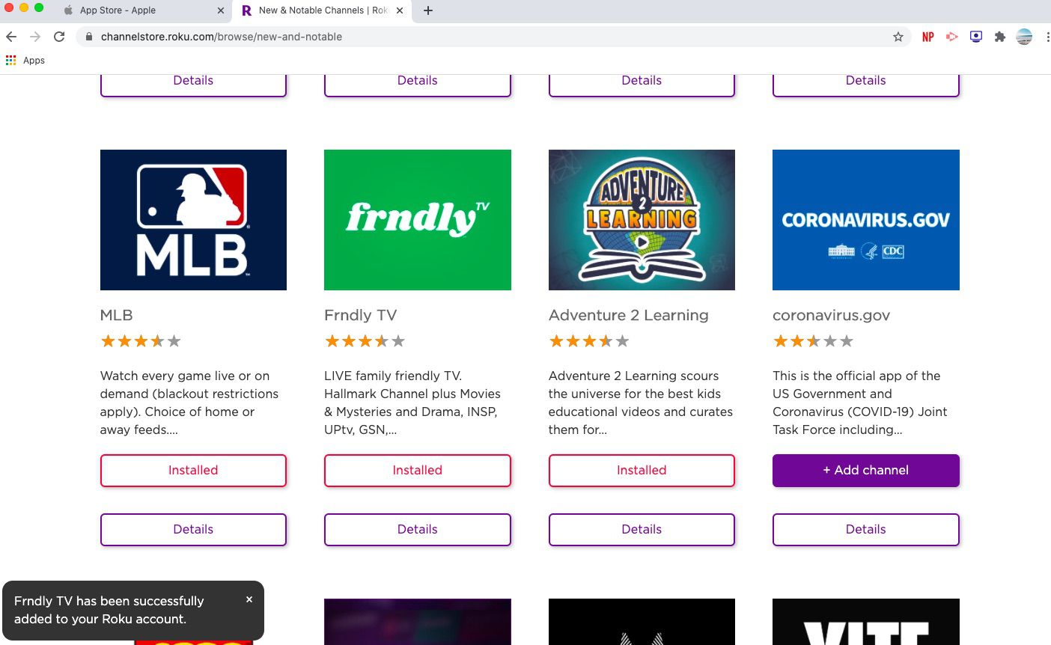Click the Frndly TV description text
Image resolution: width=1051 pixels, height=645 pixels.
point(412,403)
